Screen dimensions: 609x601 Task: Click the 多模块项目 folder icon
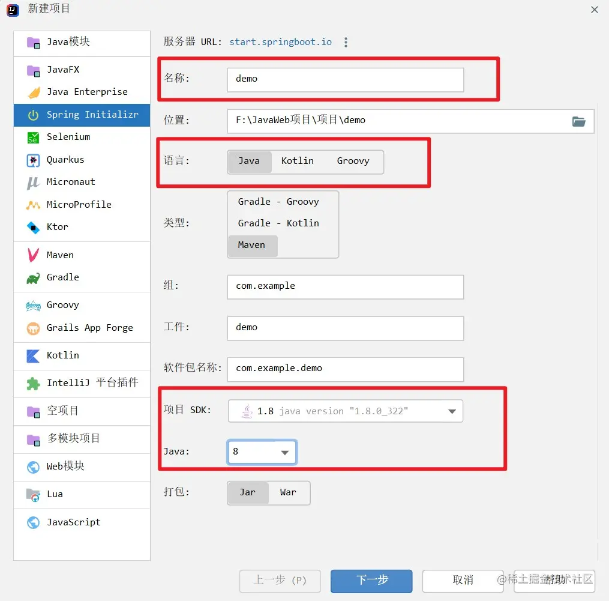tap(34, 439)
